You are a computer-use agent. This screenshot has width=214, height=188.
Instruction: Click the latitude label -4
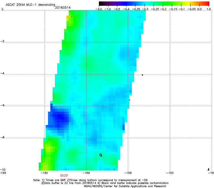(2, 73)
